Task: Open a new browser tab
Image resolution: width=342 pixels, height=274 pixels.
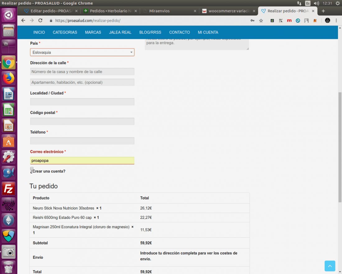Action: point(323,11)
